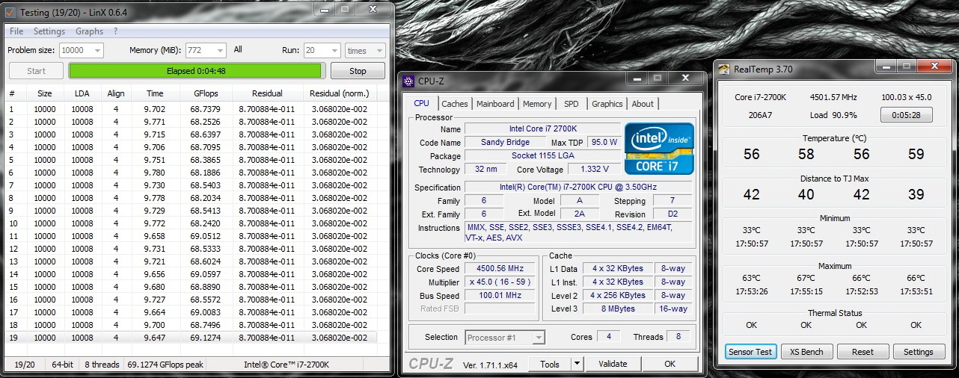Open the Graphs menu in LinX
The image size is (959, 378).
point(89,31)
